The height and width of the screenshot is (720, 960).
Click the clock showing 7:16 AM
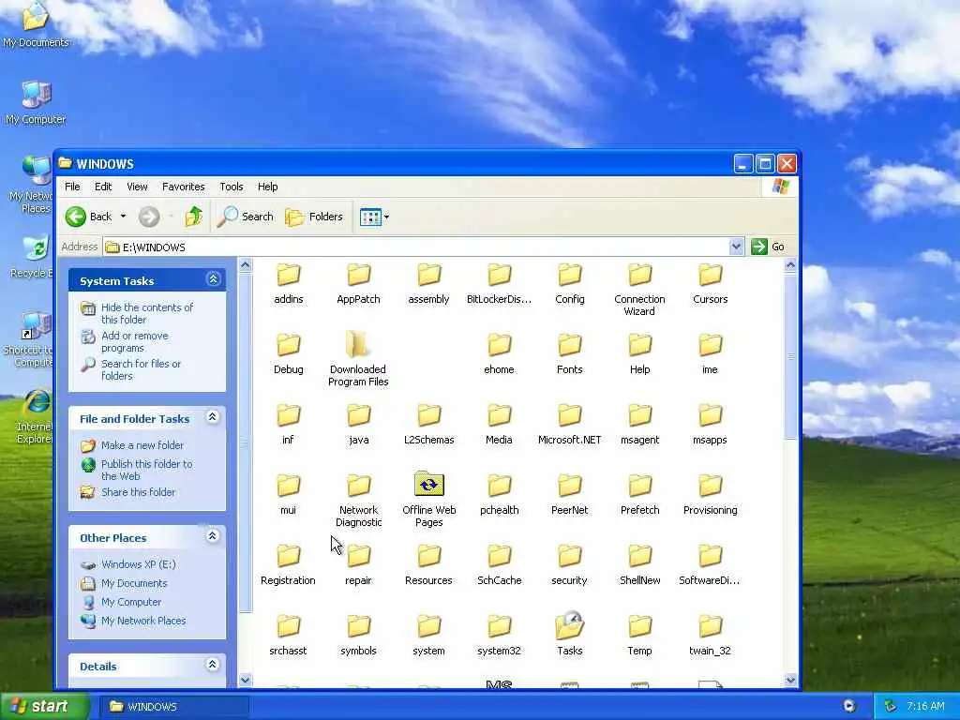(925, 707)
